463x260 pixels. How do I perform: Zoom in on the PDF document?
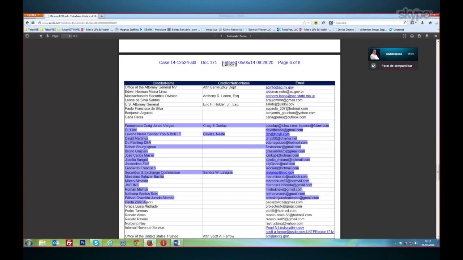221,36
